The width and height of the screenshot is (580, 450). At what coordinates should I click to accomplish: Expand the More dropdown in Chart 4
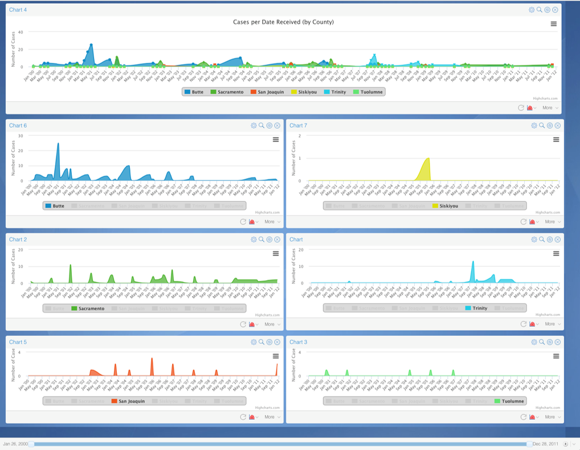(550, 108)
